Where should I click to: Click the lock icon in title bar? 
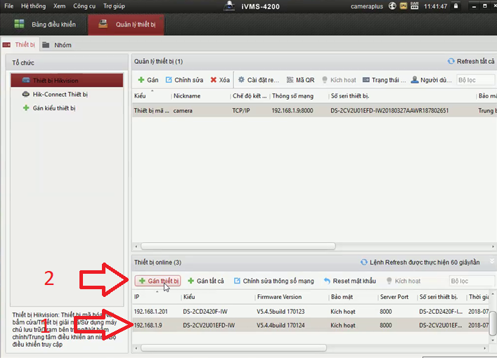456,6
